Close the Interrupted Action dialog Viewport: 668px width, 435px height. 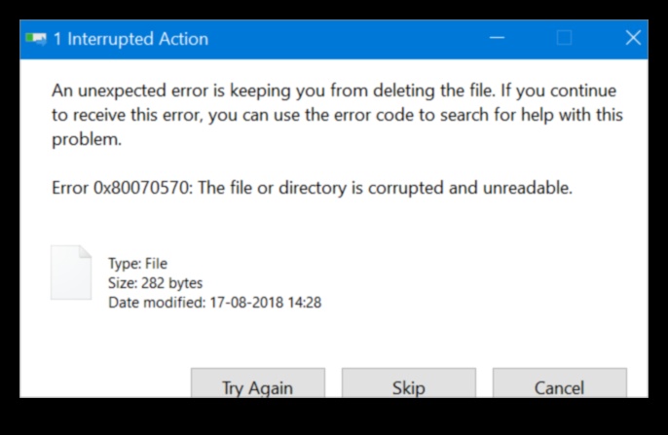click(632, 39)
